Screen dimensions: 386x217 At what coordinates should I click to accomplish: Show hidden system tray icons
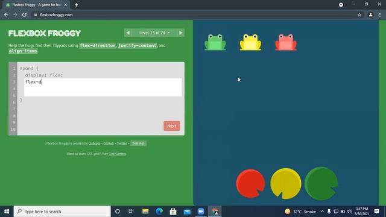tap(322, 212)
